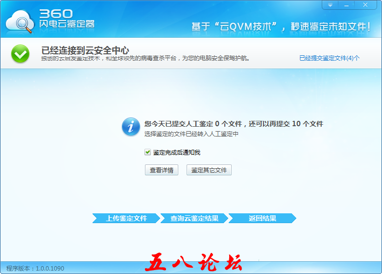Select the 查询云鉴定结果 step arrow

[x=194, y=218]
